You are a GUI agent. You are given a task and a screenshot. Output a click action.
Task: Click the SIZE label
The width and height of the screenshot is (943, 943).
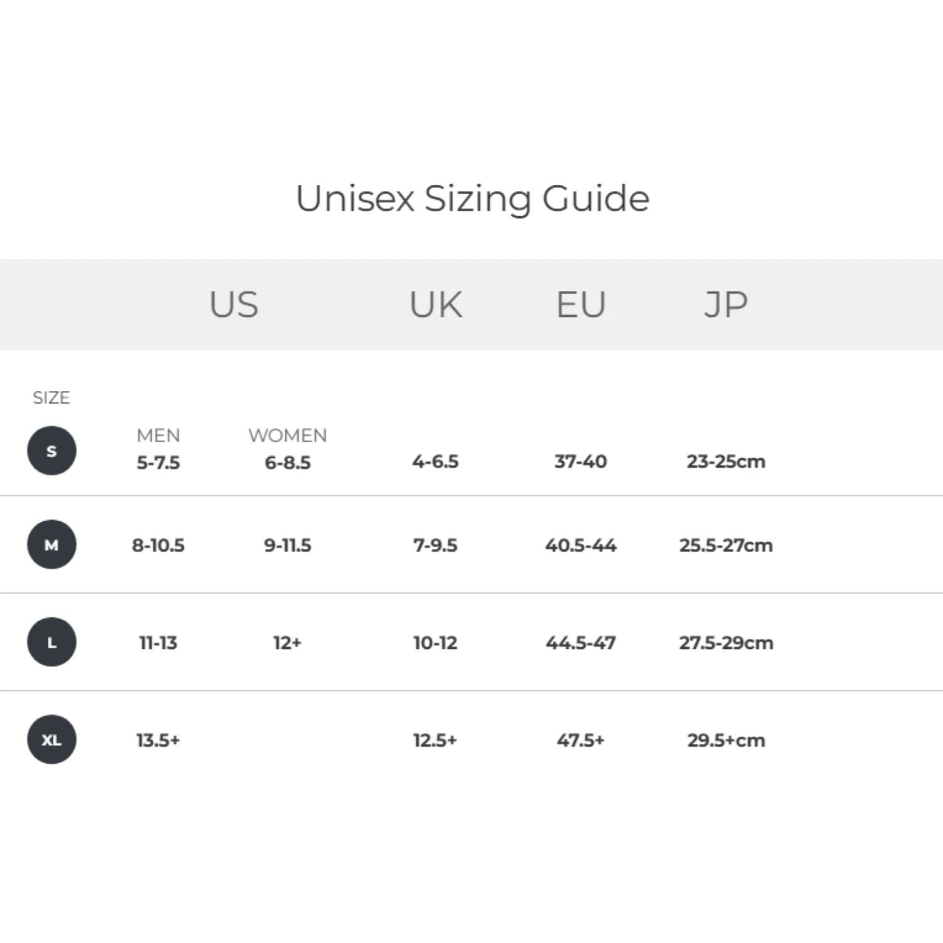(x=51, y=397)
